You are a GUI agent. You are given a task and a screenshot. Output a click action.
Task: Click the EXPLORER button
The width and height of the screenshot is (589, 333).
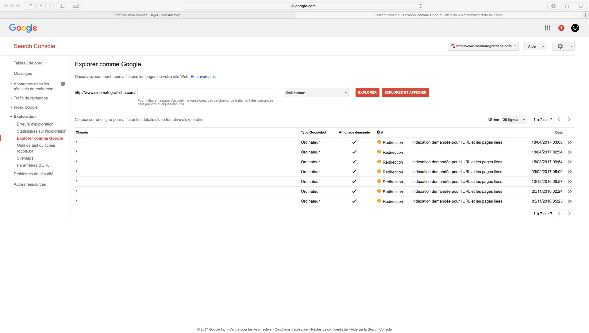(x=367, y=93)
